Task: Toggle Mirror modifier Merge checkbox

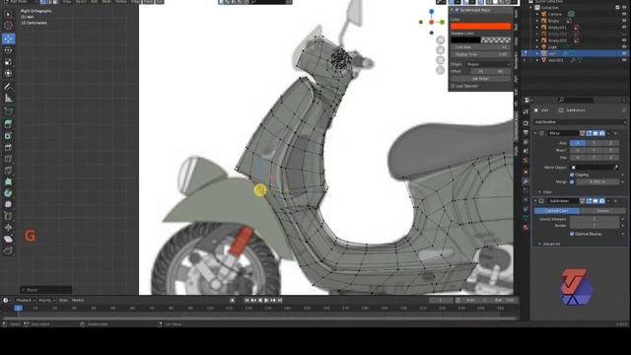Action: coord(572,181)
